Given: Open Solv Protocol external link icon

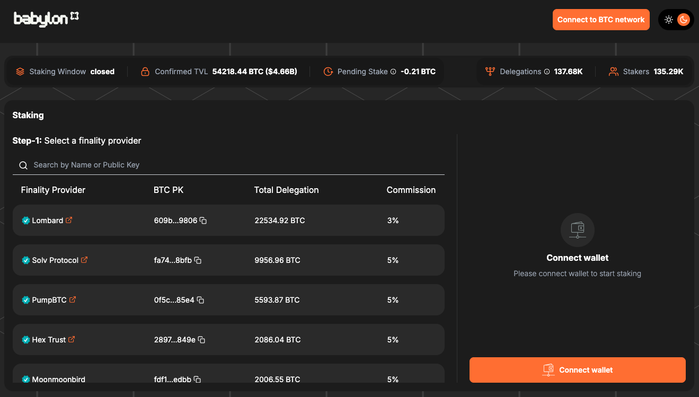Looking at the screenshot, I should point(84,260).
